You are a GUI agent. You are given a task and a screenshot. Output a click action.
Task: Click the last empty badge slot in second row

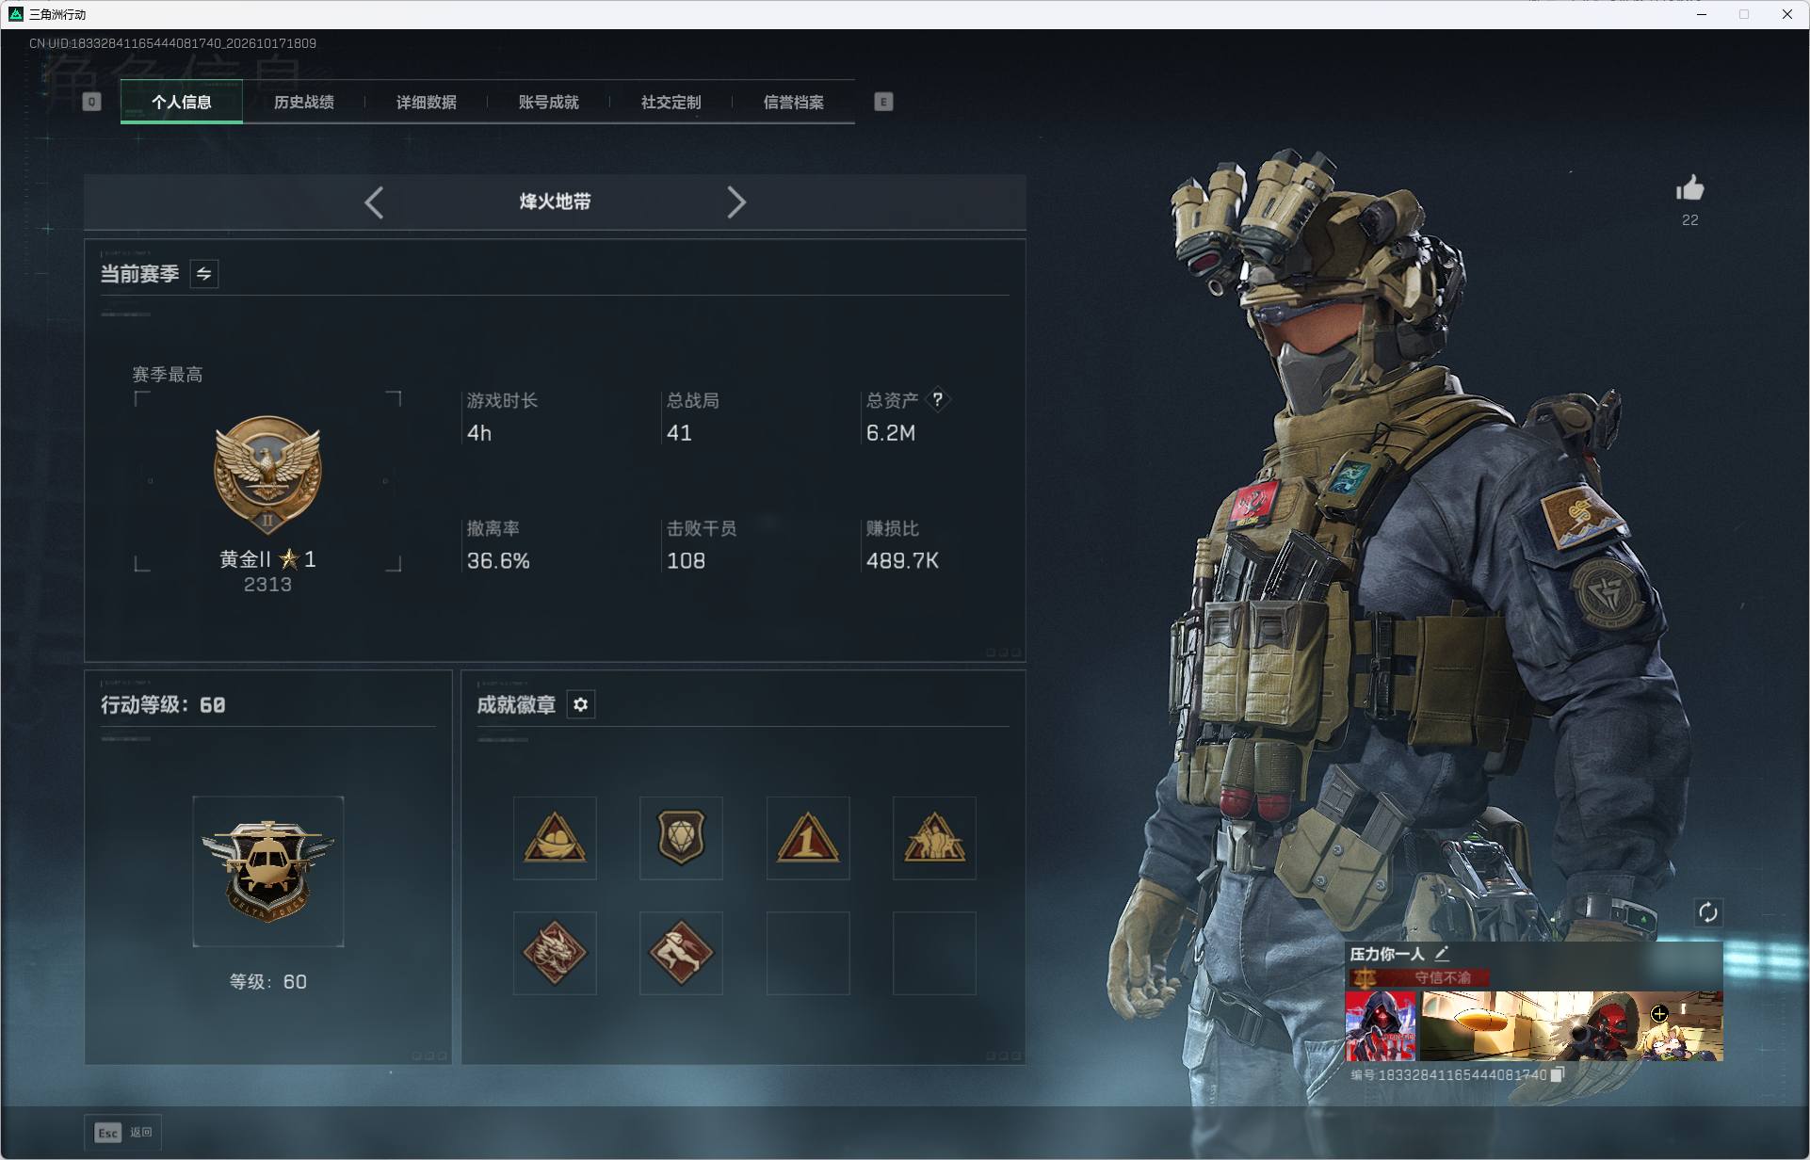point(934,953)
